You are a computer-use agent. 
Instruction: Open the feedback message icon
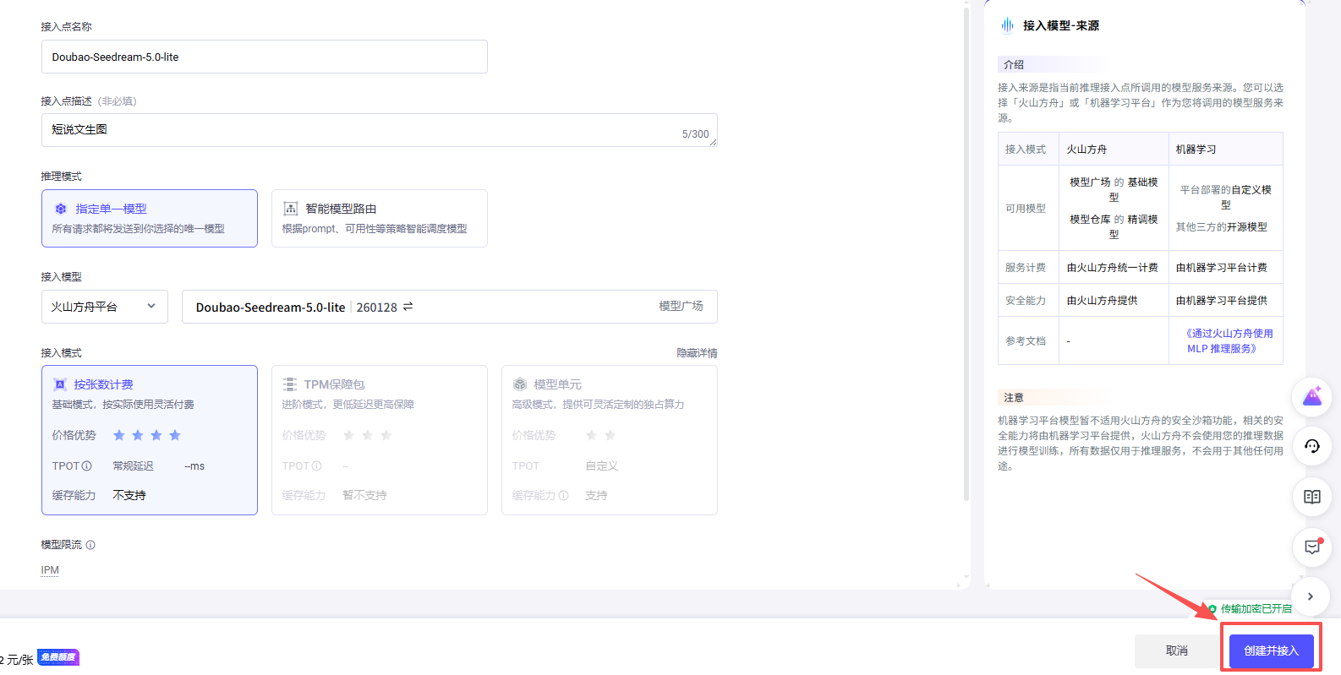tap(1312, 547)
